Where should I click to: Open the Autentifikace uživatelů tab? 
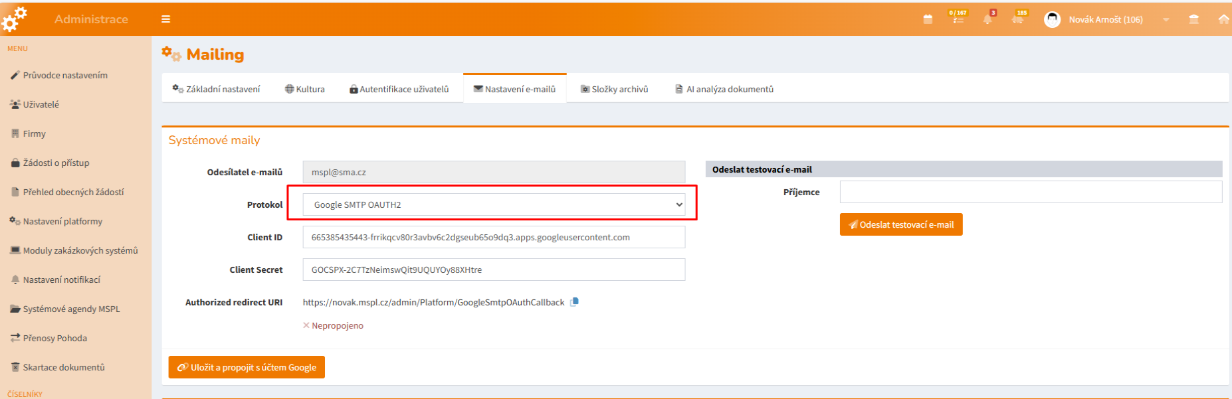(399, 89)
